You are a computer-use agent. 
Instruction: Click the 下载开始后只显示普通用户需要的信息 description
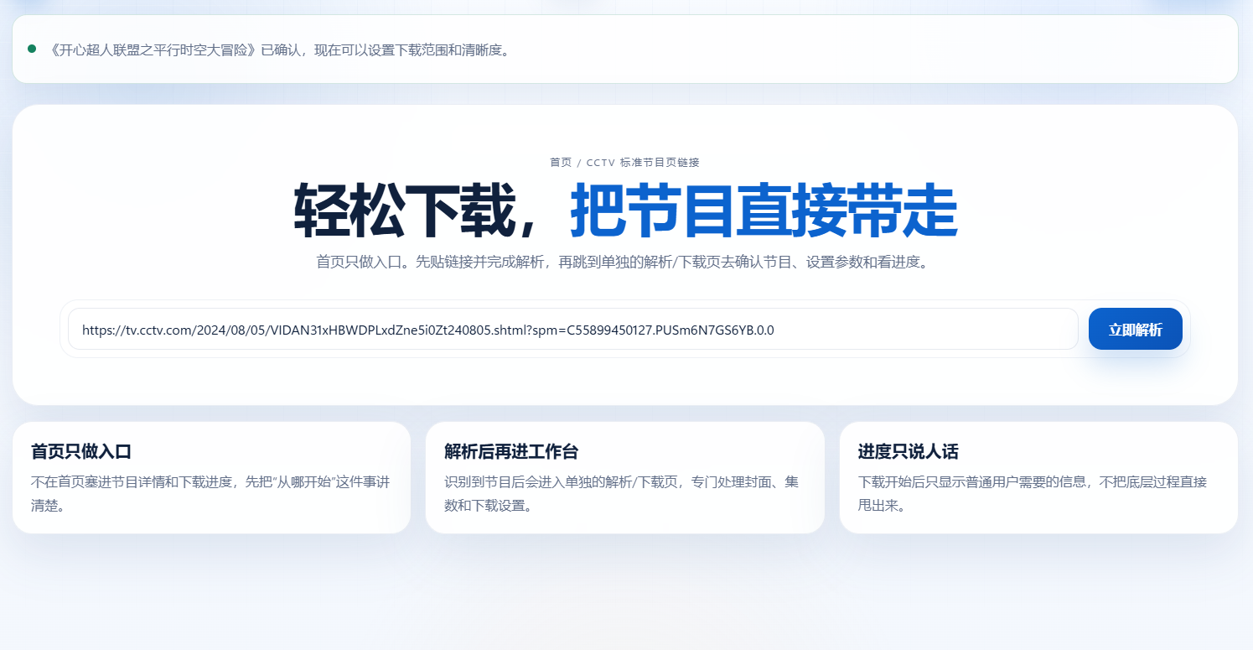coord(1033,482)
